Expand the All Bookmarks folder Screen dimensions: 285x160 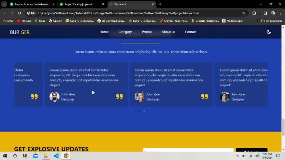point(272,21)
